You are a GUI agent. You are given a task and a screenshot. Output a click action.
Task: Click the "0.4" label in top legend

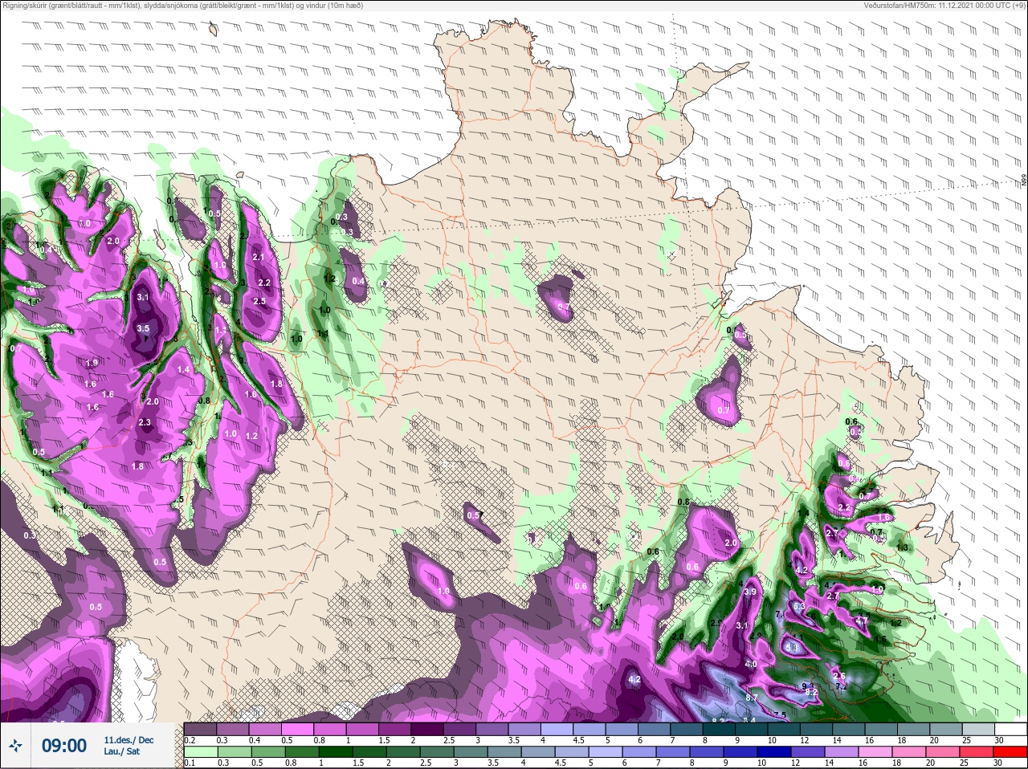tap(255, 740)
